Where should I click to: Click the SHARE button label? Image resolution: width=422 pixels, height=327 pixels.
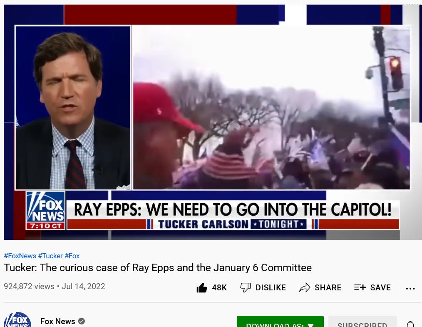click(328, 288)
